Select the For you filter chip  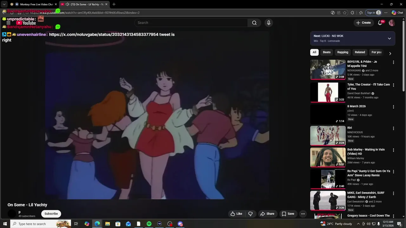click(x=377, y=52)
